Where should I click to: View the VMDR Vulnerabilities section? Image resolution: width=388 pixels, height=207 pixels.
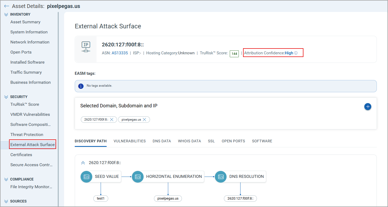click(x=30, y=114)
